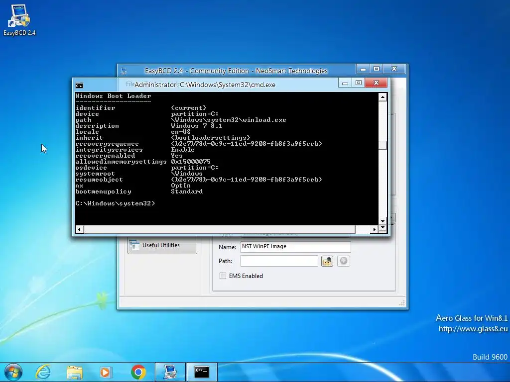The image size is (510, 382).
Task: Switch to the cmd.exe taskbar button
Action: pos(202,372)
